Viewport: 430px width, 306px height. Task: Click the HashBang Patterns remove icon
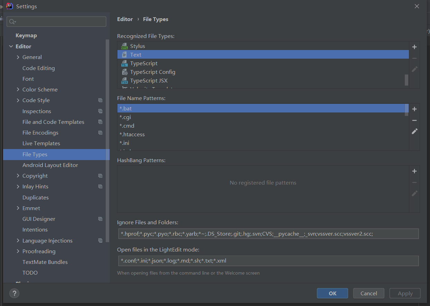coord(414,182)
